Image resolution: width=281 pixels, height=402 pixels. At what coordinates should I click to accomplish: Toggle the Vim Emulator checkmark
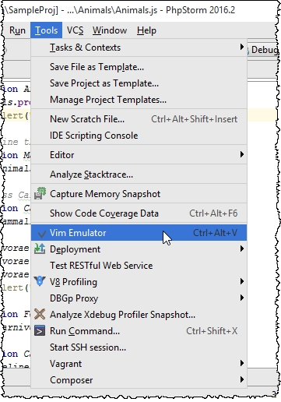41,234
